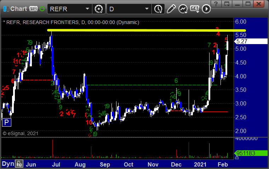Click the 5.27 current price marker
The image size is (269, 169).
pyautogui.click(x=251, y=41)
